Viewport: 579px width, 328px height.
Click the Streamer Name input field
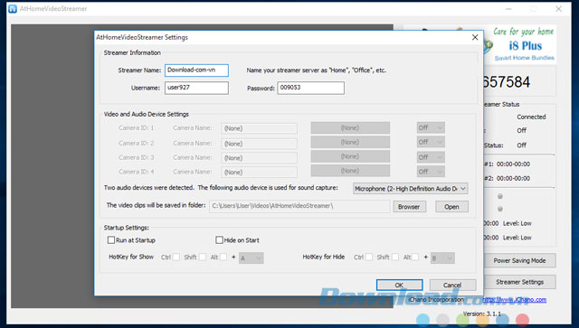click(196, 70)
